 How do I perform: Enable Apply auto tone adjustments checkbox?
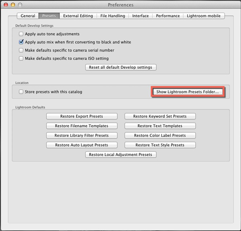pos(21,34)
